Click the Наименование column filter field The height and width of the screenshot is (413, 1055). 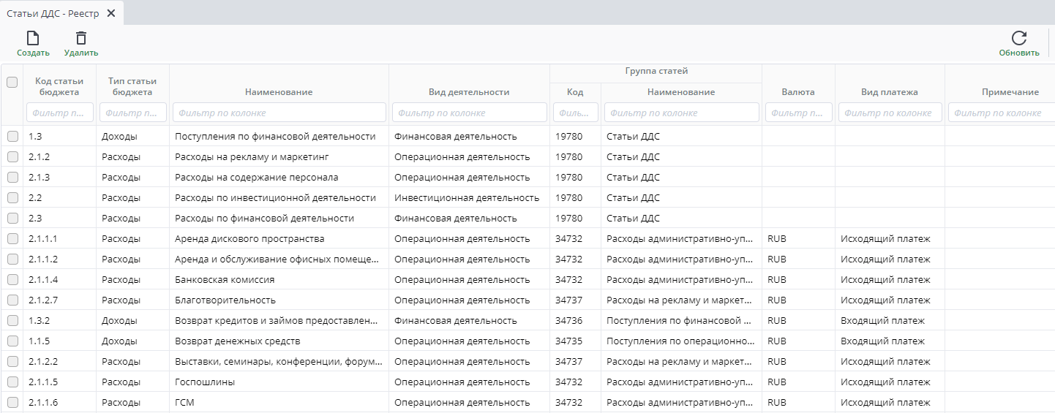[x=279, y=113]
